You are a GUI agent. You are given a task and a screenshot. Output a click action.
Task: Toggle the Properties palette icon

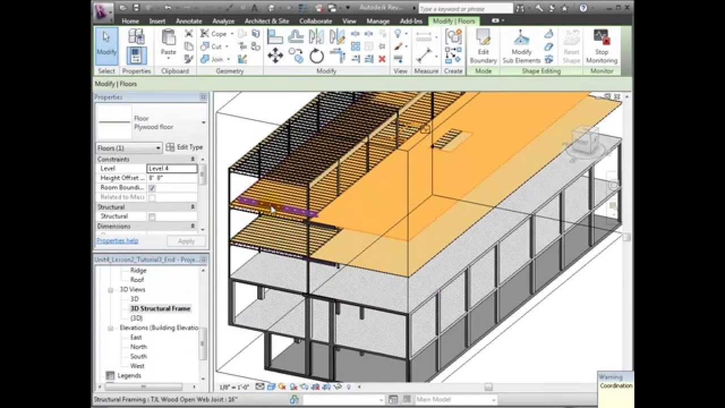pos(136,56)
